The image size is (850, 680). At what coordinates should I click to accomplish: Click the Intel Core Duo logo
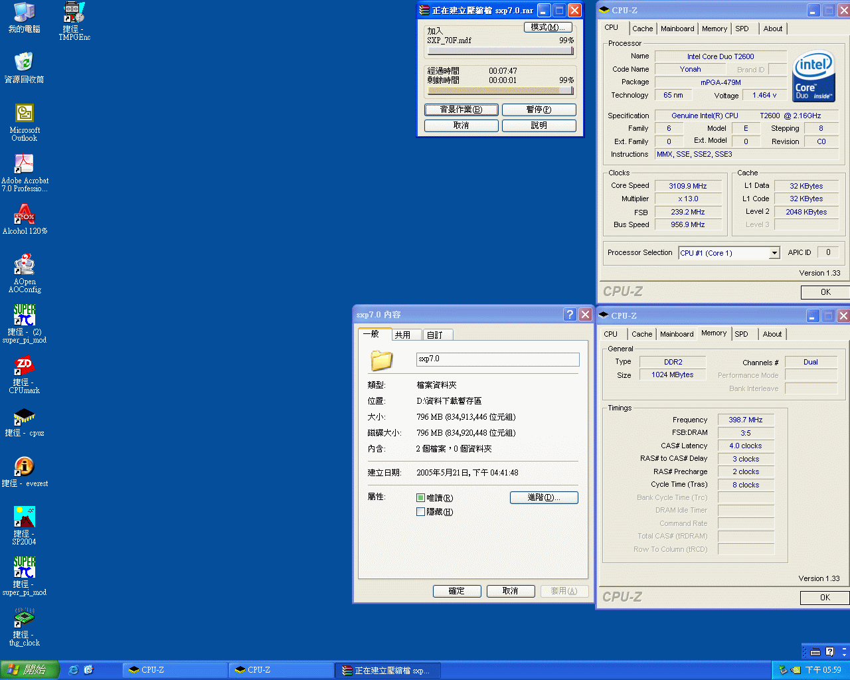(813, 76)
